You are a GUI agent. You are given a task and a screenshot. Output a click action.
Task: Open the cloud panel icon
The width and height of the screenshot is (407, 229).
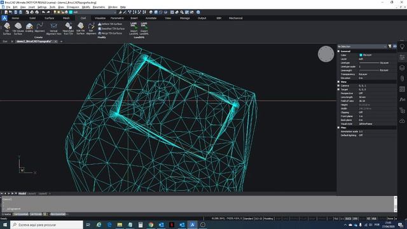[x=402, y=121]
